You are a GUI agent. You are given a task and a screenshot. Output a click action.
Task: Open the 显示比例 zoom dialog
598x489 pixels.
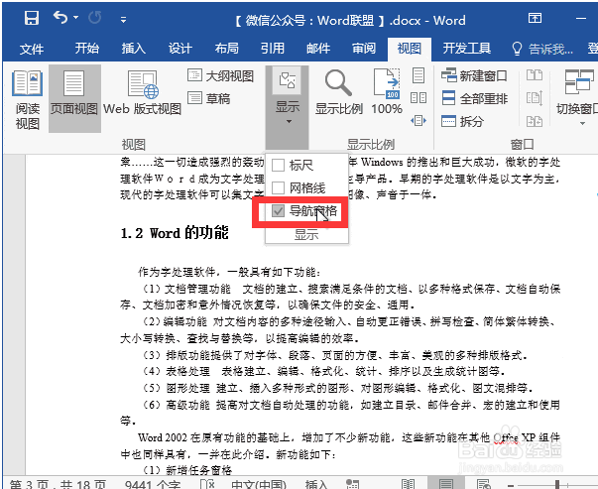tap(338, 92)
